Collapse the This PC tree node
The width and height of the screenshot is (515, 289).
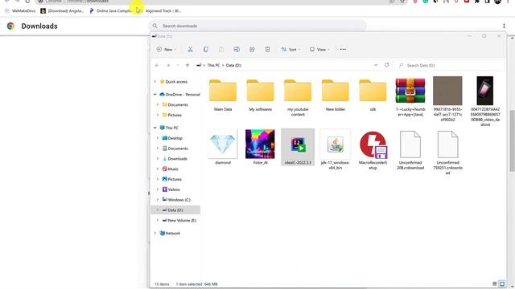tap(155, 128)
